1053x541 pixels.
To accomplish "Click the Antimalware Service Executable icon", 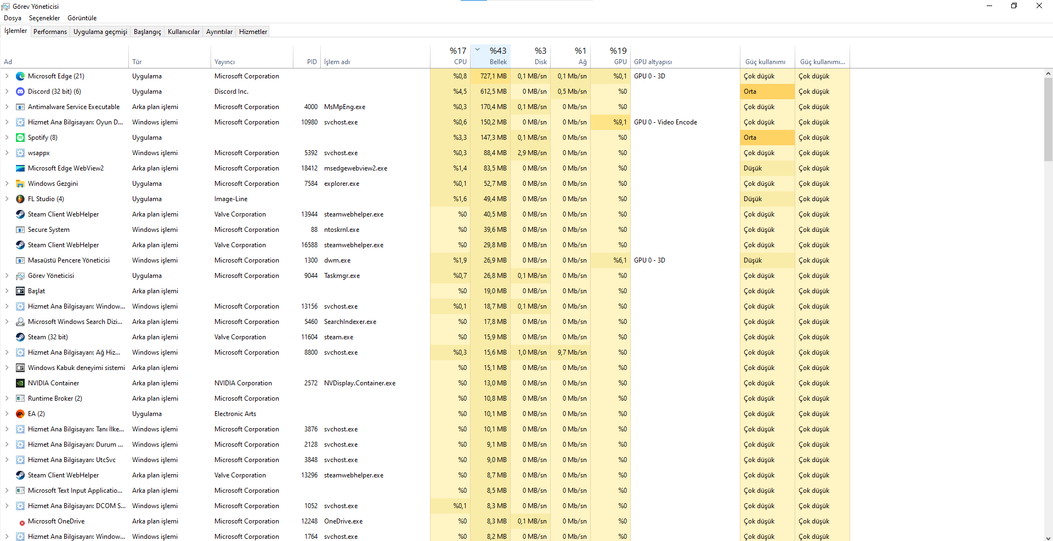I will (x=20, y=107).
